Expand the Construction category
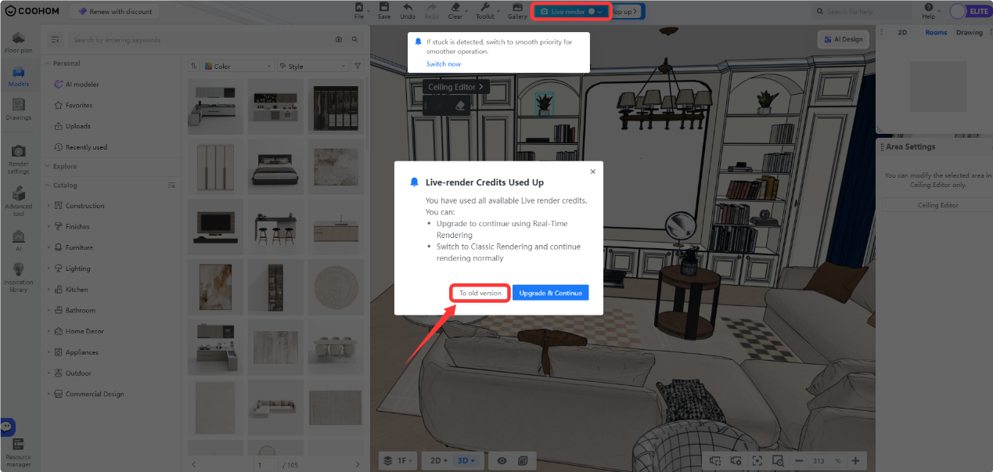The width and height of the screenshot is (993, 472). click(x=49, y=206)
